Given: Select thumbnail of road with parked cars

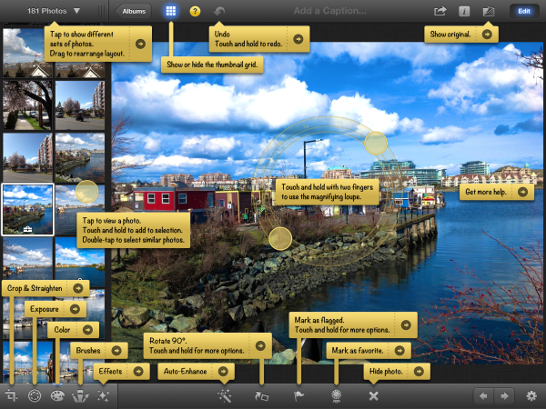Looking at the screenshot, I should pos(80,105).
